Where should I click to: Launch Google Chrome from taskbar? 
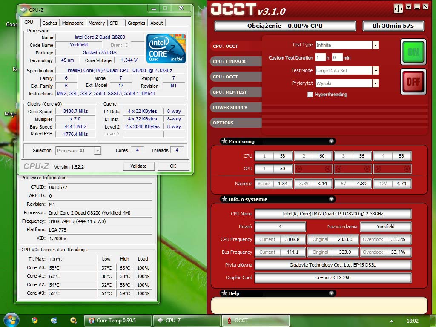point(34,320)
